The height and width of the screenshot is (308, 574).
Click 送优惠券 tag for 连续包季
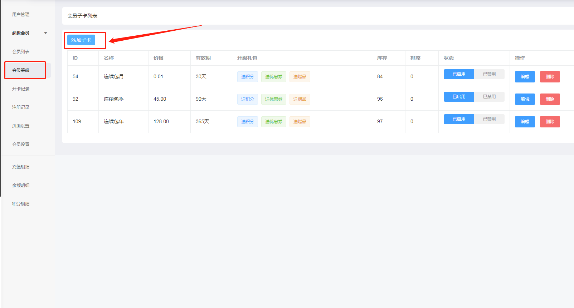(x=274, y=99)
